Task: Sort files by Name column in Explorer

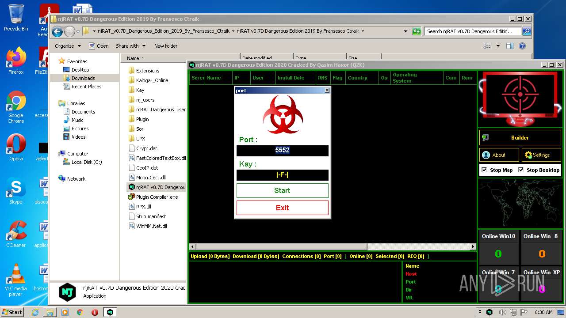Action: [180, 58]
